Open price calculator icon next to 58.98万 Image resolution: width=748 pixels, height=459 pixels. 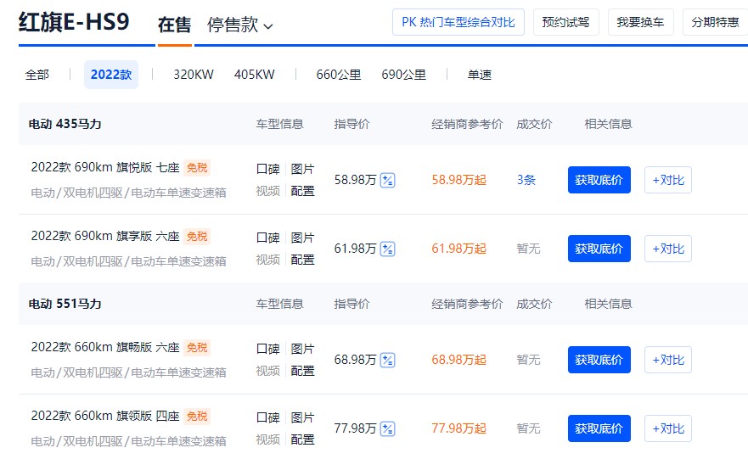(x=387, y=181)
